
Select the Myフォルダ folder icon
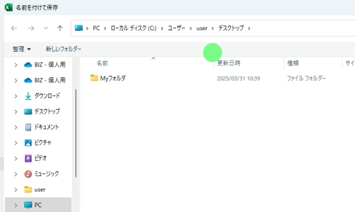coord(94,78)
